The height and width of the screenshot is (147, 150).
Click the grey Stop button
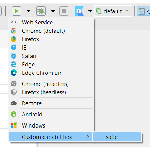pos(64,11)
